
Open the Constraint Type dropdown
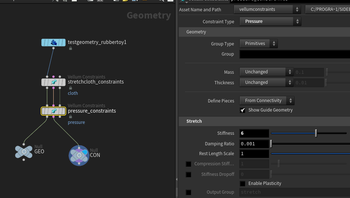click(x=271, y=21)
